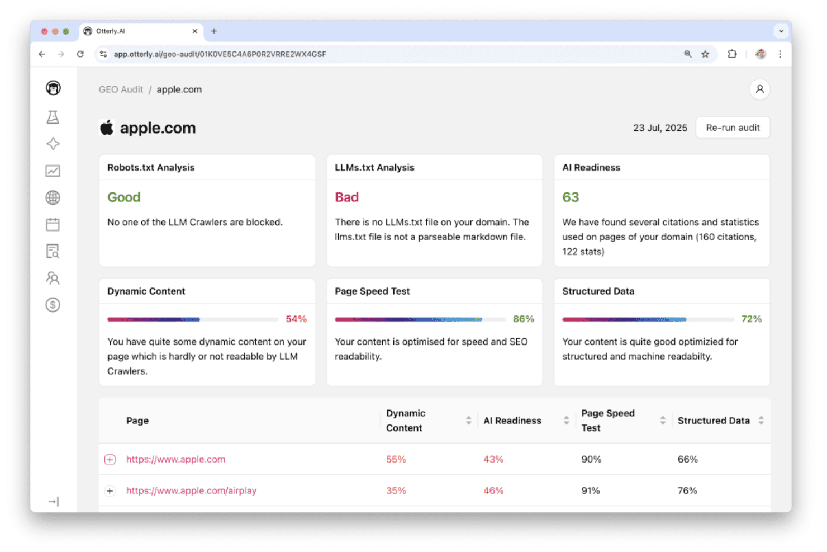Open the calendar icon in sidebar
827x552 pixels.
[x=53, y=224]
